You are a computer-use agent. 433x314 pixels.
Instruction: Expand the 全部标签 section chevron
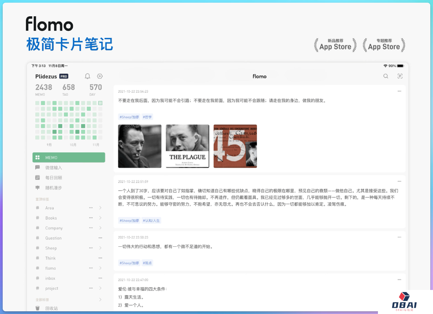click(100, 300)
